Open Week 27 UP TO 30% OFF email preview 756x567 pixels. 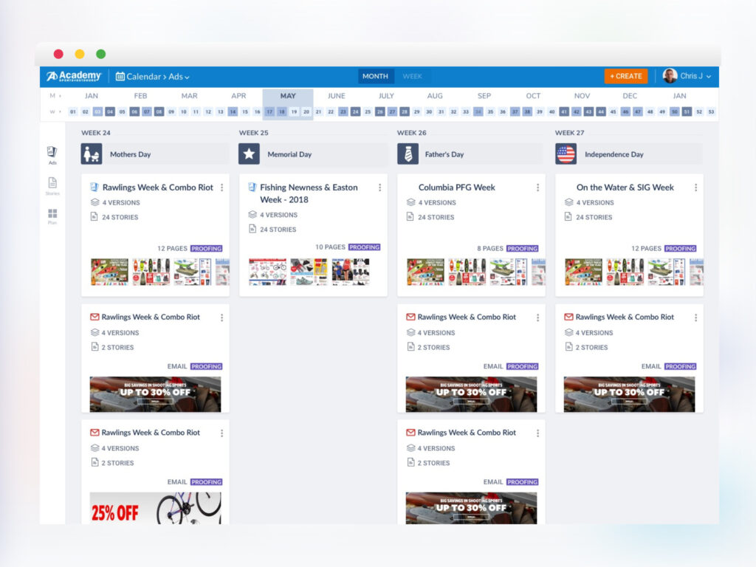point(629,394)
